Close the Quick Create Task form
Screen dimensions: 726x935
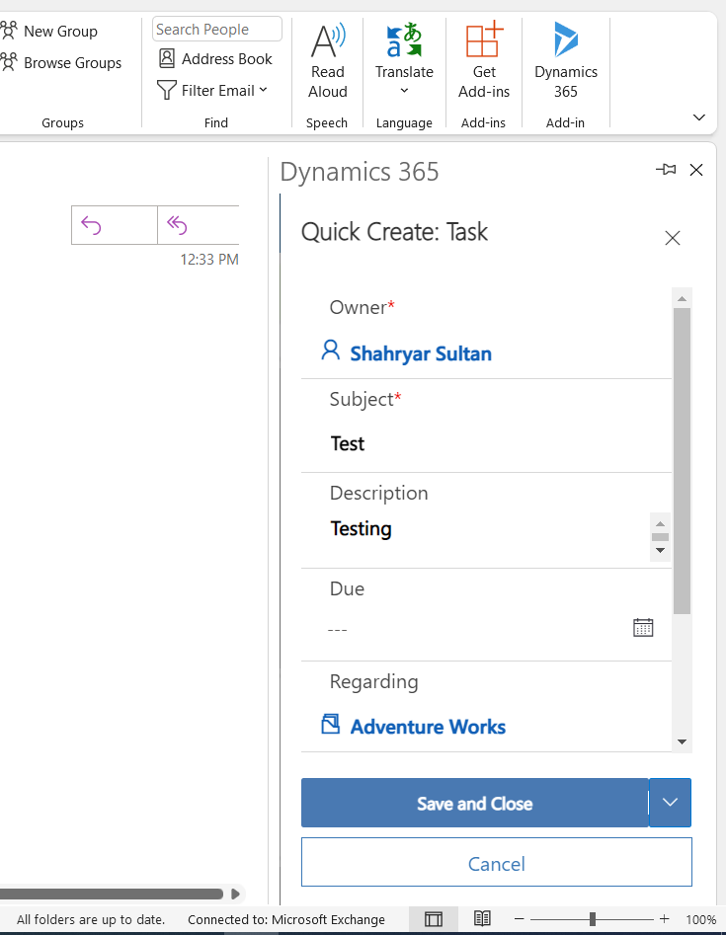[x=673, y=238]
